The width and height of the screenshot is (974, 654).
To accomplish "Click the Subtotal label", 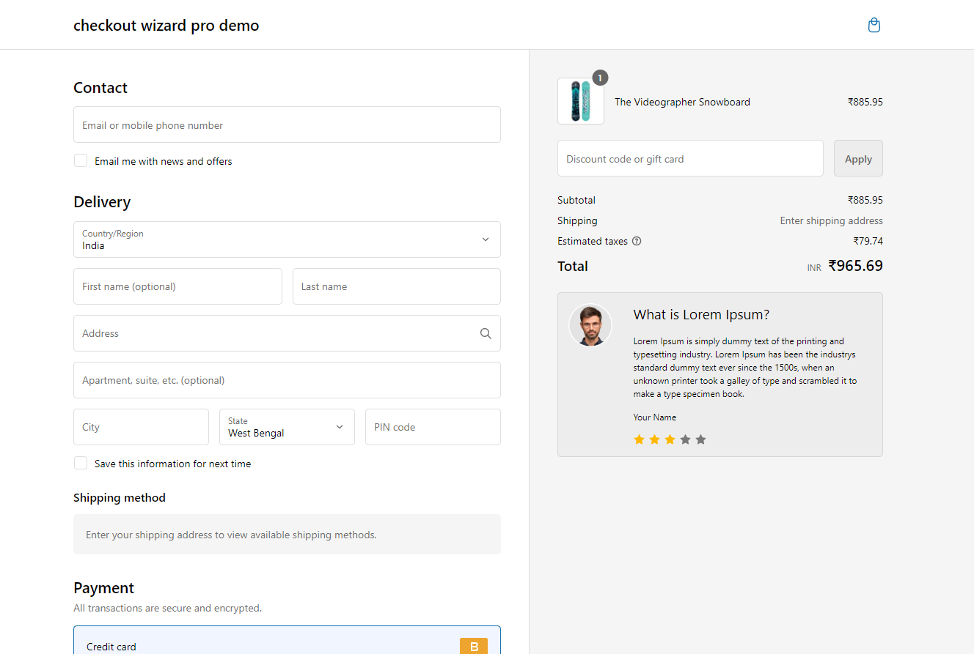I will (576, 200).
